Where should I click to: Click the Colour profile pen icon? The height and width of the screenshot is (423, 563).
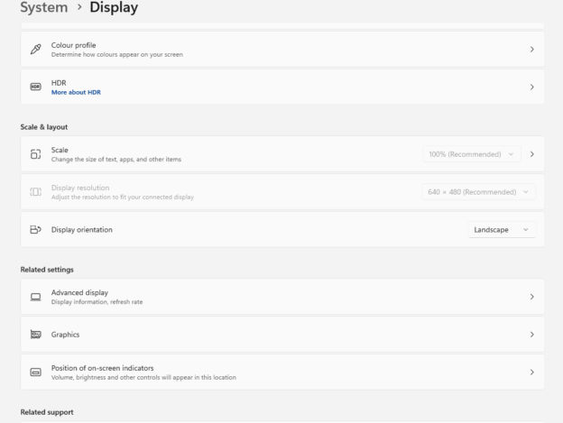coord(35,49)
